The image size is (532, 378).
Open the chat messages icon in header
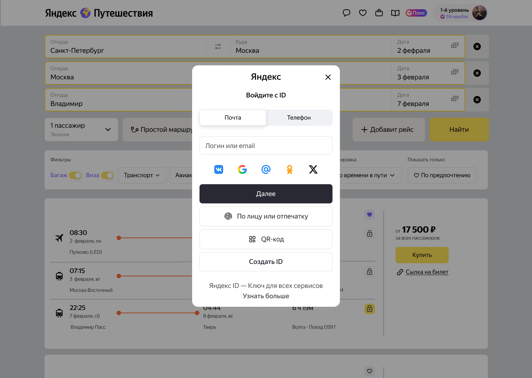[x=347, y=13]
